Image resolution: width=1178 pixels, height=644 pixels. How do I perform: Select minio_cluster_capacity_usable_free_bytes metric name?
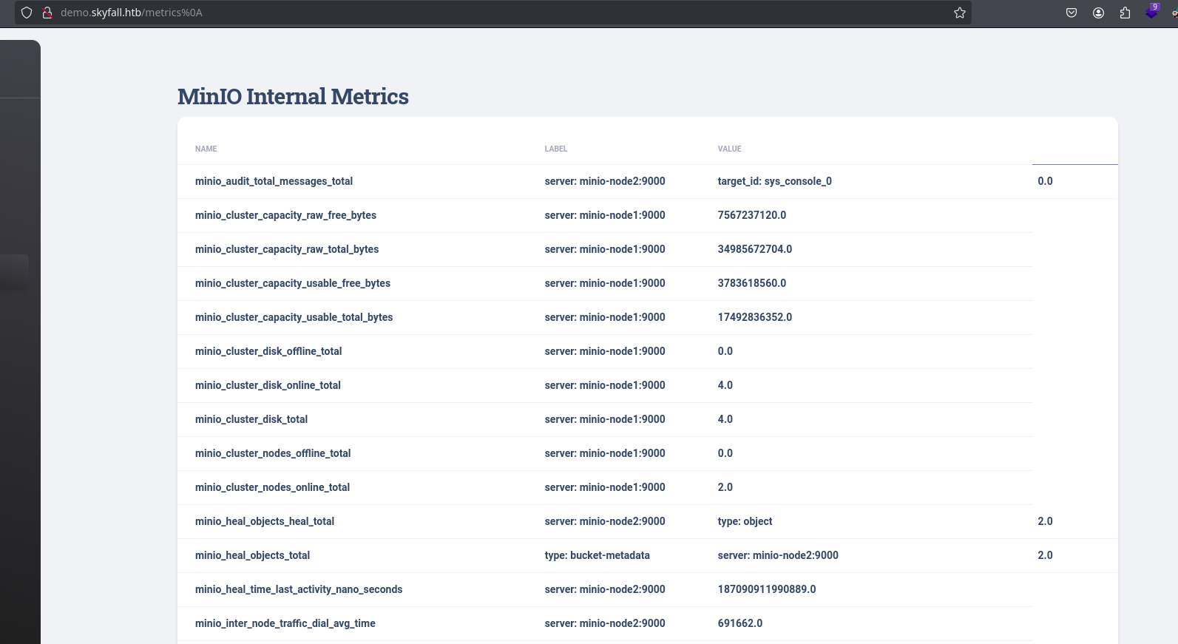tap(293, 283)
